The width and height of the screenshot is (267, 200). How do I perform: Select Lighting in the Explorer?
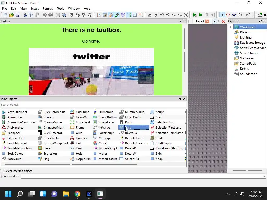pos(246,37)
